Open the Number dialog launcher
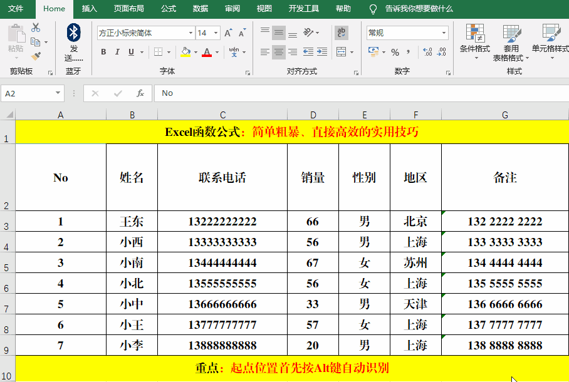Screen dimensions: 569x382 449,73
